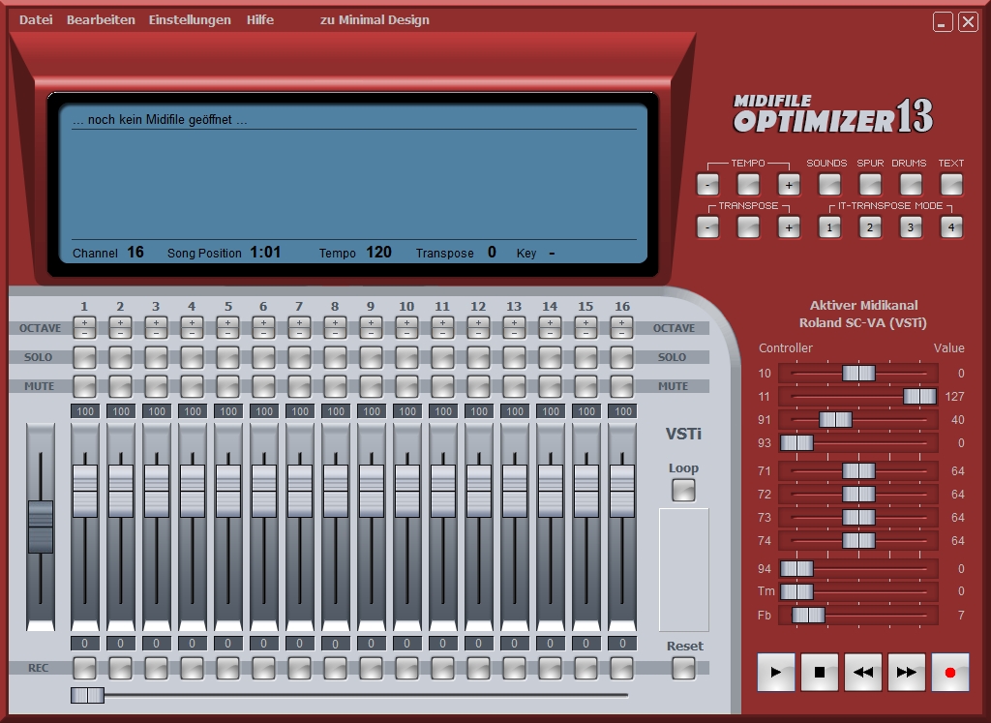Open the SOUNDS function button
This screenshot has width=991, height=723.
827,183
